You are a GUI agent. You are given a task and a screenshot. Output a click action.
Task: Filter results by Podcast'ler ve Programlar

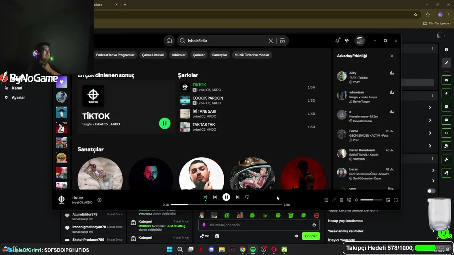point(115,55)
